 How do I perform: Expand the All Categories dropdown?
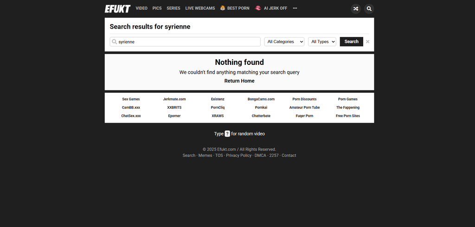[284, 42]
